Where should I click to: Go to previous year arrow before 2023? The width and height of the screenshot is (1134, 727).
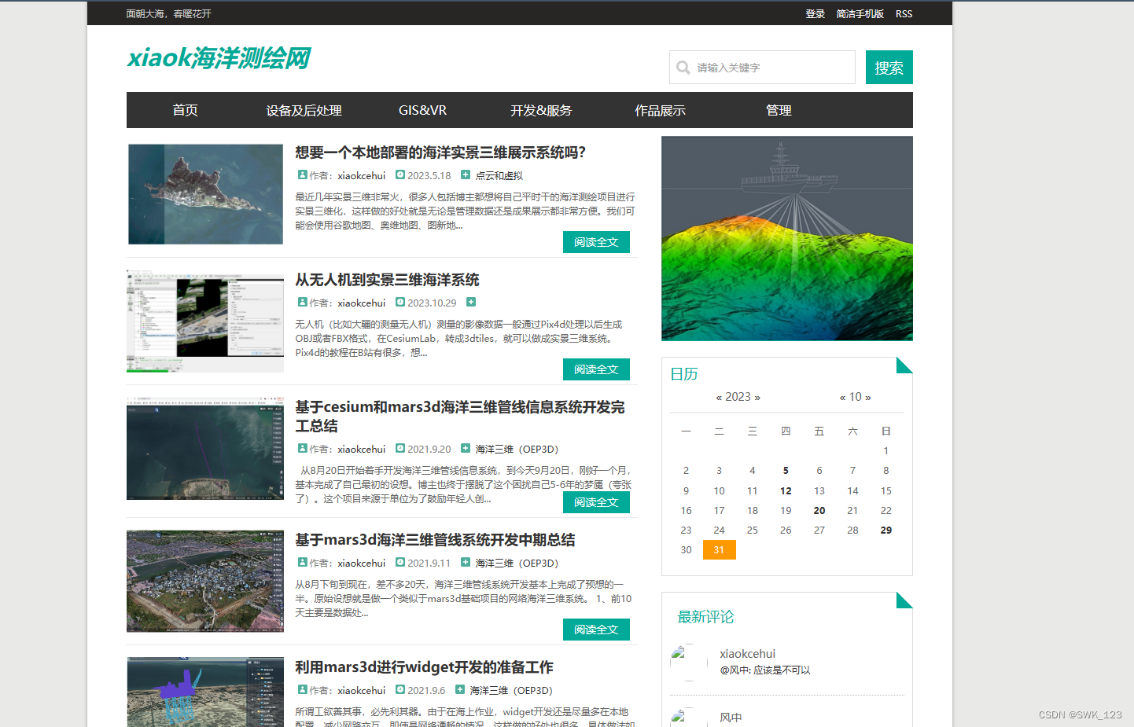(719, 398)
